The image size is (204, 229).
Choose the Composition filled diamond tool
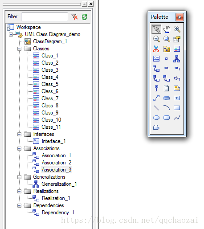pos(177,68)
